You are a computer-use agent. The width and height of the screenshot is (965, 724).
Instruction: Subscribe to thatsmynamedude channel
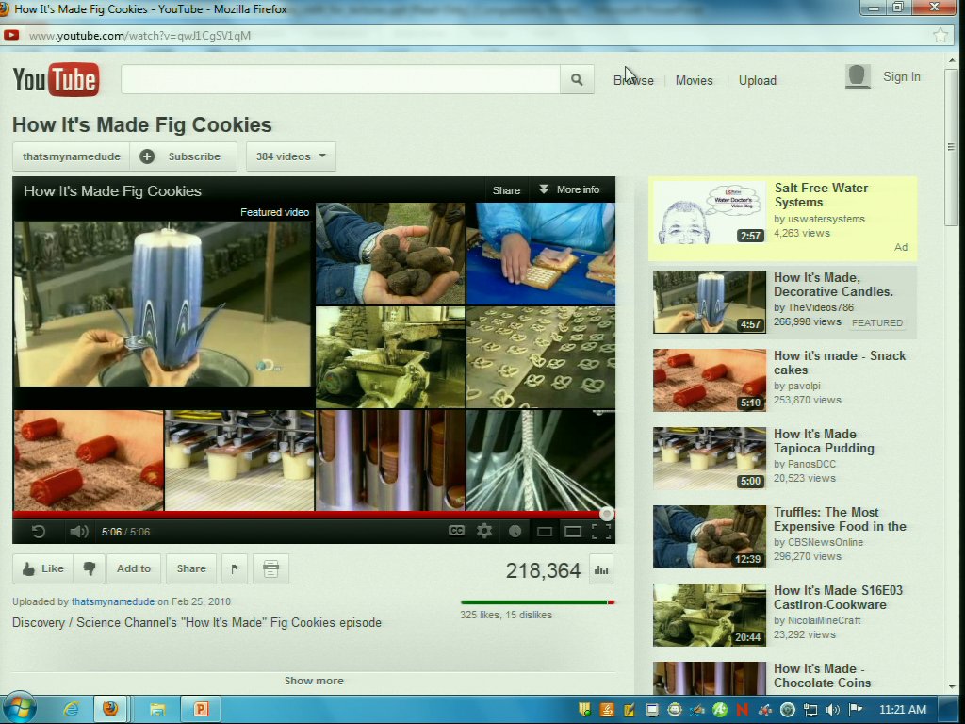click(183, 156)
